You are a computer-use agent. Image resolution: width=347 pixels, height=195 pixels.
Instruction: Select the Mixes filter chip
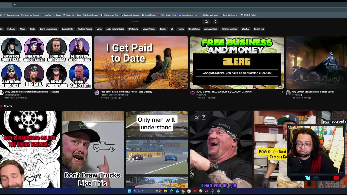(99, 29)
